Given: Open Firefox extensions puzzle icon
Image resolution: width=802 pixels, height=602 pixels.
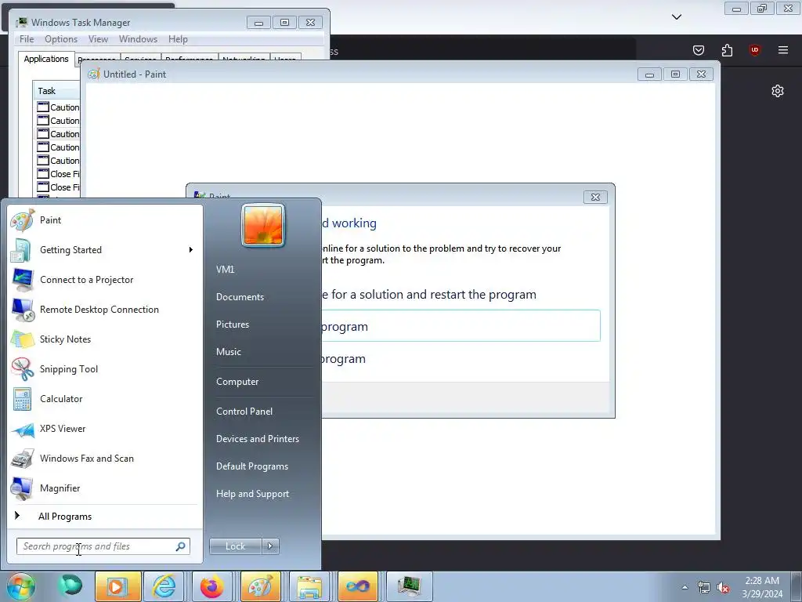Looking at the screenshot, I should (x=727, y=50).
